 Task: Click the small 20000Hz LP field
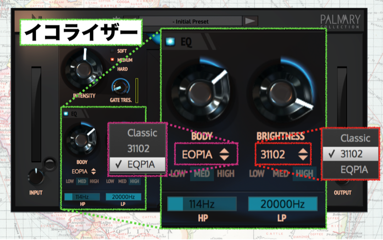coord(124,196)
